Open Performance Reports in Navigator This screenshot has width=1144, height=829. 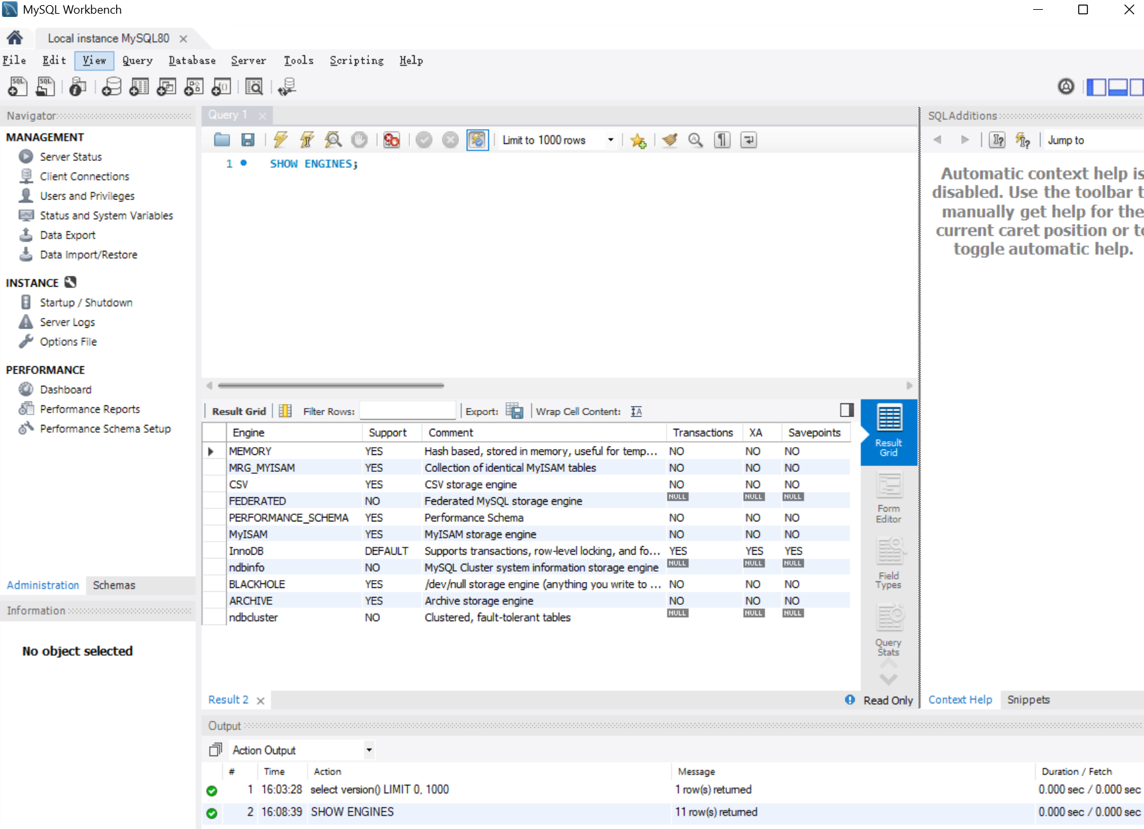[89, 409]
